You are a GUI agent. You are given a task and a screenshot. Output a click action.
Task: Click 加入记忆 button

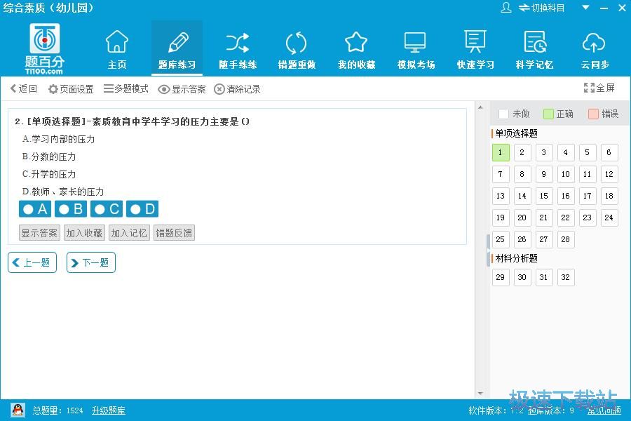129,233
